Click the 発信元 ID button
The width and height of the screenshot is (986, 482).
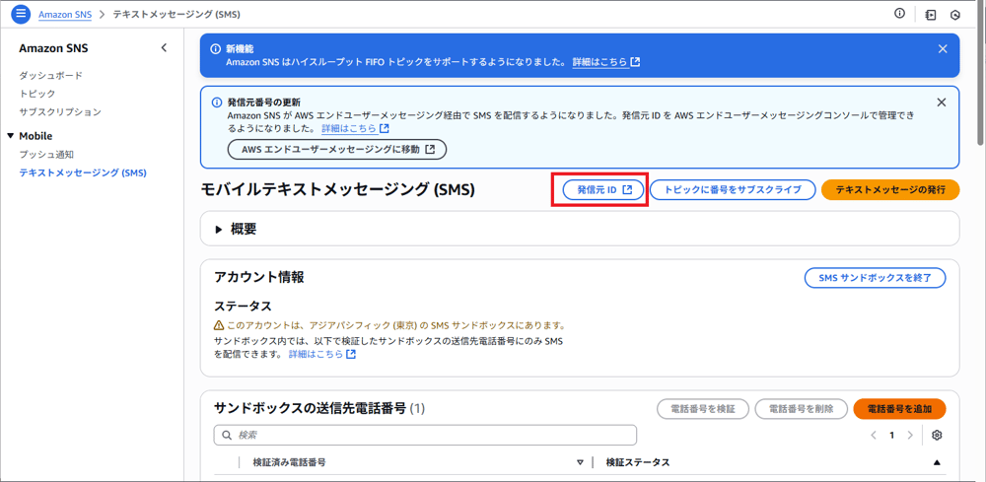click(603, 190)
